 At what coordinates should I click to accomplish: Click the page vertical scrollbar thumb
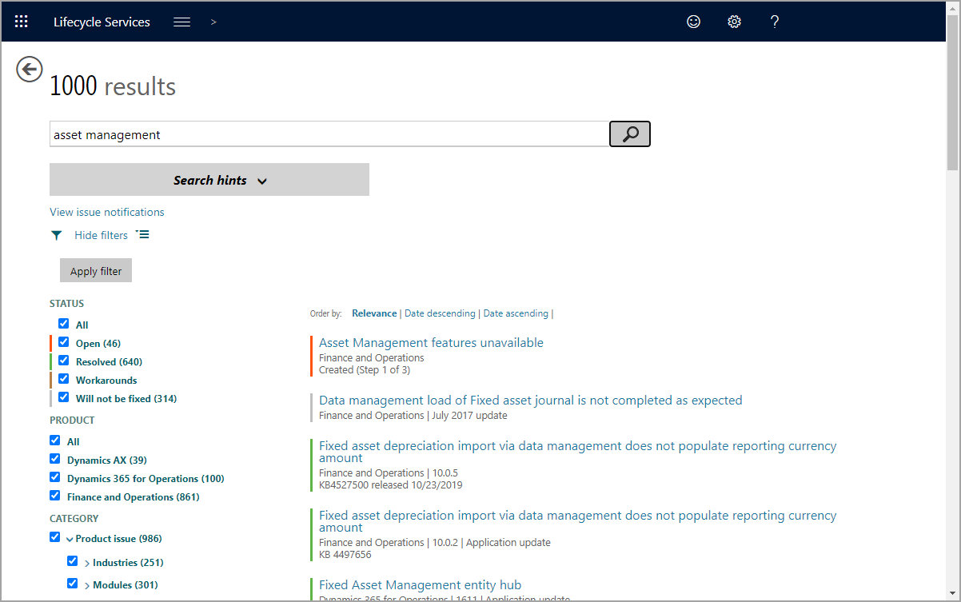(952, 92)
